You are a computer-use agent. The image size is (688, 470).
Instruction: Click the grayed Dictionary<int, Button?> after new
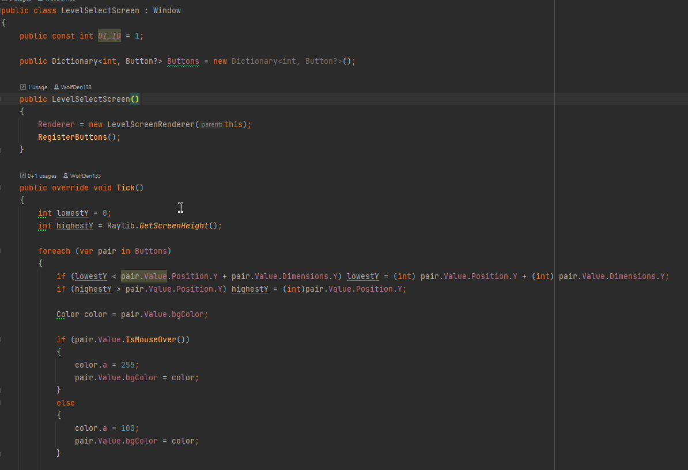click(287, 62)
